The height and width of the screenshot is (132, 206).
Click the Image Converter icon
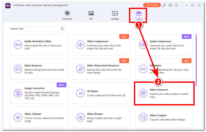coord(18,93)
